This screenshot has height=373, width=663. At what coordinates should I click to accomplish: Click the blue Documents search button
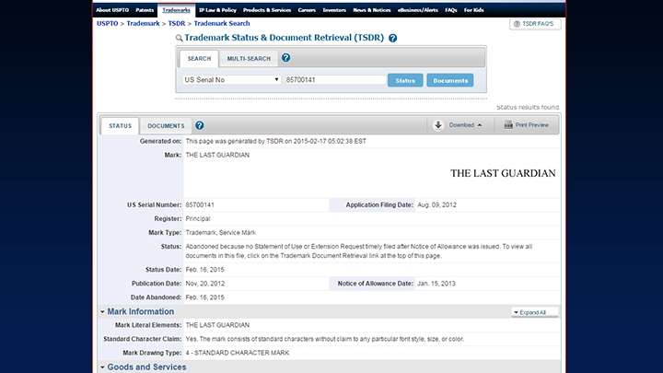[449, 81]
